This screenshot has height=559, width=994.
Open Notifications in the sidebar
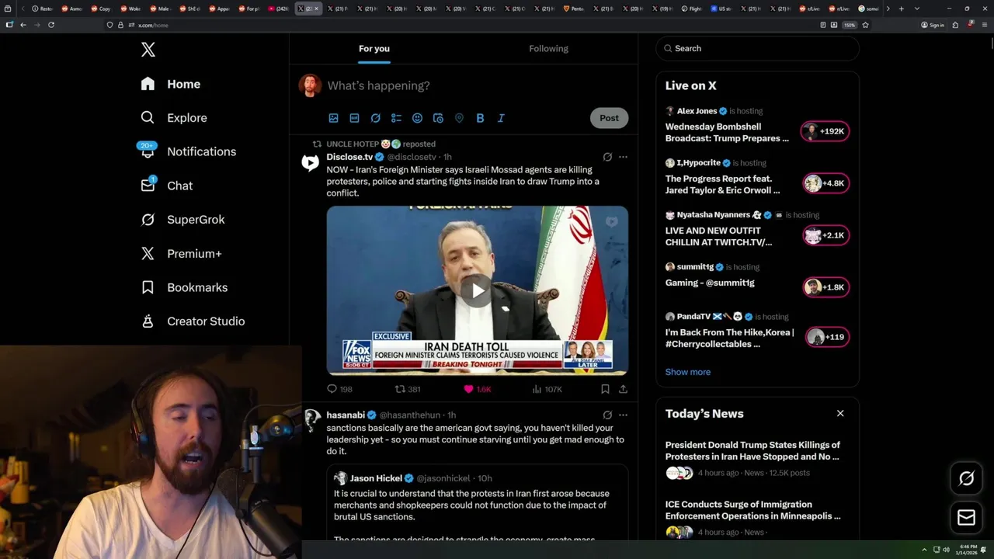[x=188, y=151]
